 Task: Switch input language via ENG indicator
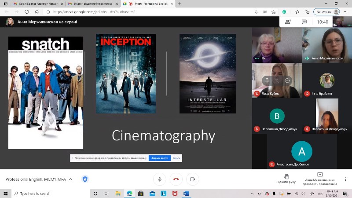coord(320,194)
